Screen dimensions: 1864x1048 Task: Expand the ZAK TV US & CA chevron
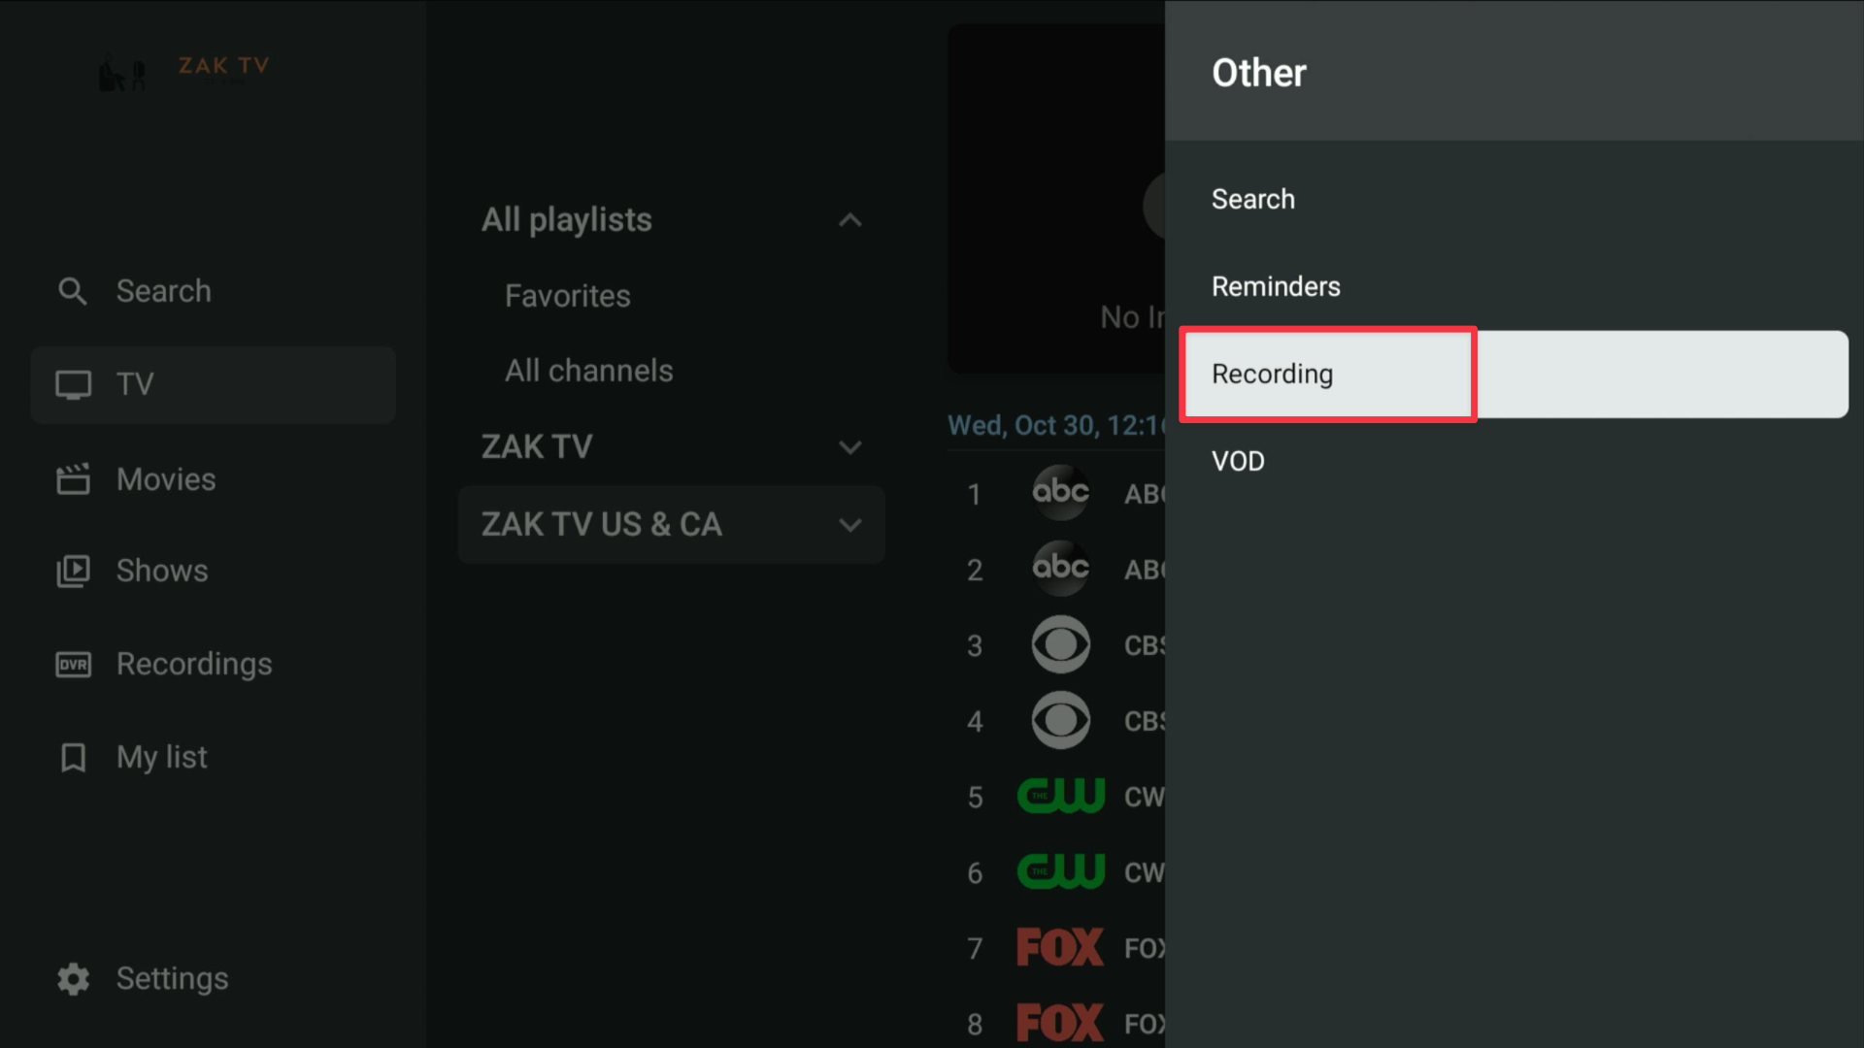click(x=849, y=525)
